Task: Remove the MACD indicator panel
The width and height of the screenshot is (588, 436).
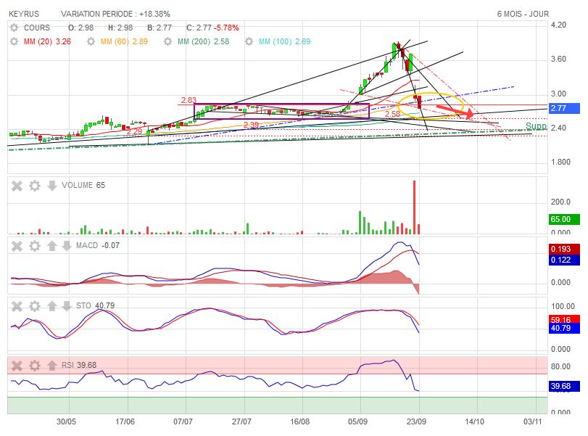Action: pos(17,246)
